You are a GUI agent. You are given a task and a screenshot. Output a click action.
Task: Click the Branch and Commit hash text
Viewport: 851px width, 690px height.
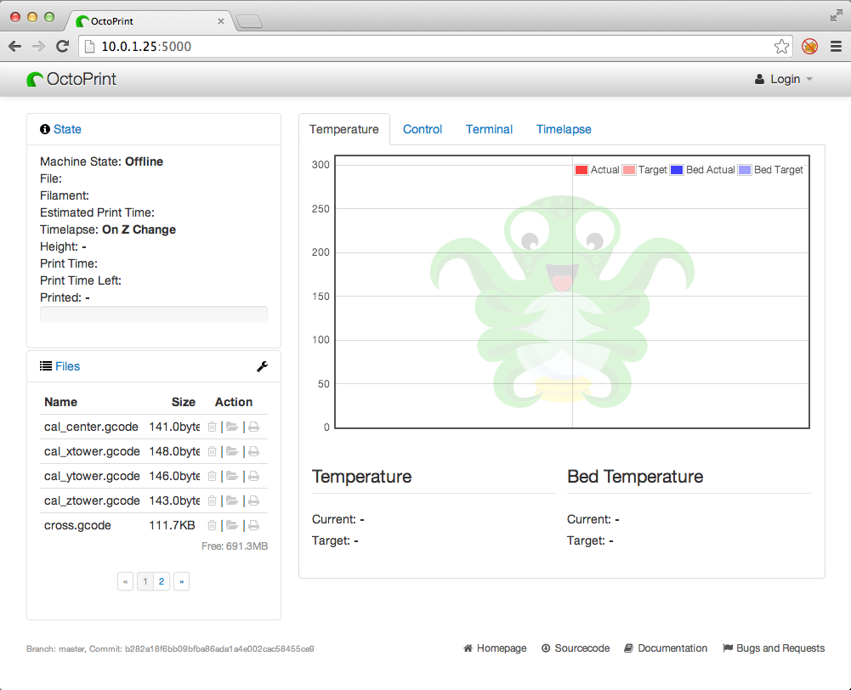pyautogui.click(x=170, y=648)
